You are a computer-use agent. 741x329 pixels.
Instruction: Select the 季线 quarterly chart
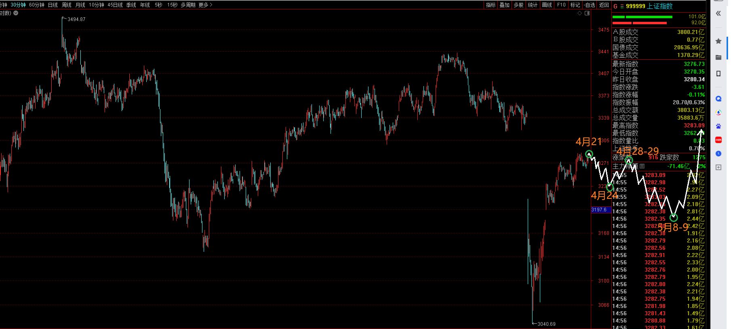click(131, 5)
